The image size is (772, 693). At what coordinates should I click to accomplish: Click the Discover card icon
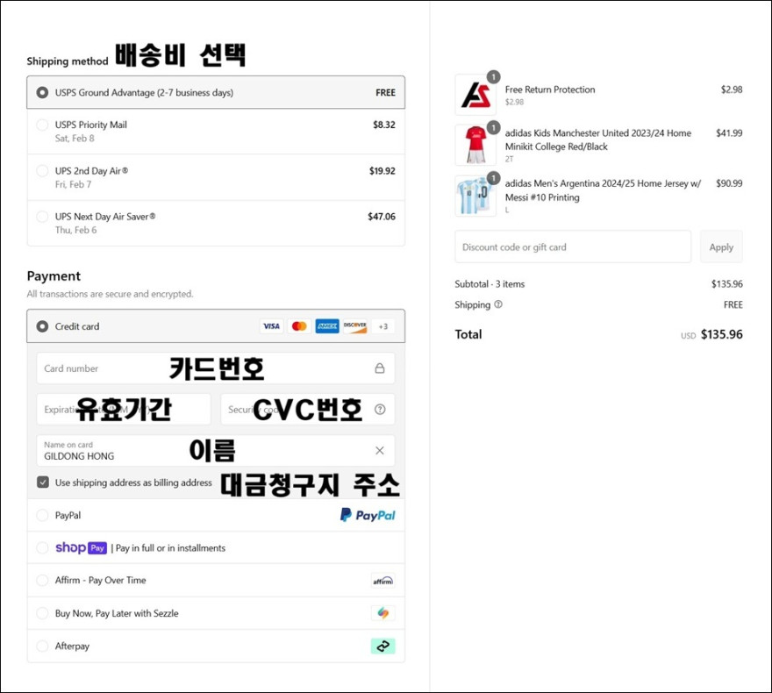pyautogui.click(x=355, y=326)
